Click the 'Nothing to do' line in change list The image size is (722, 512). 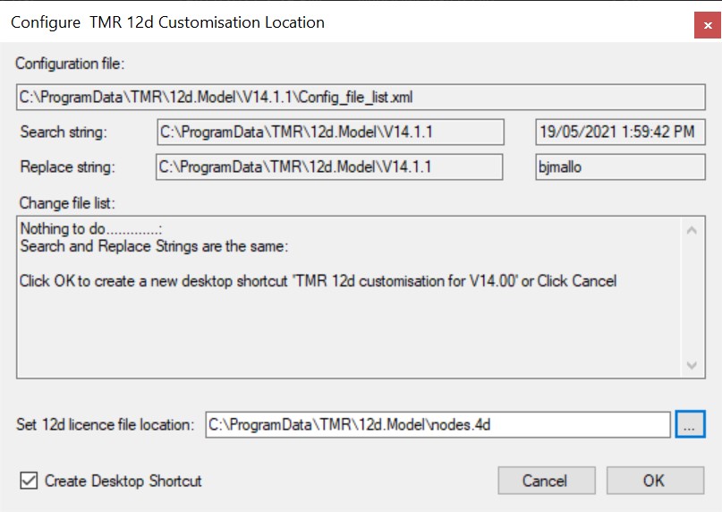[91, 228]
